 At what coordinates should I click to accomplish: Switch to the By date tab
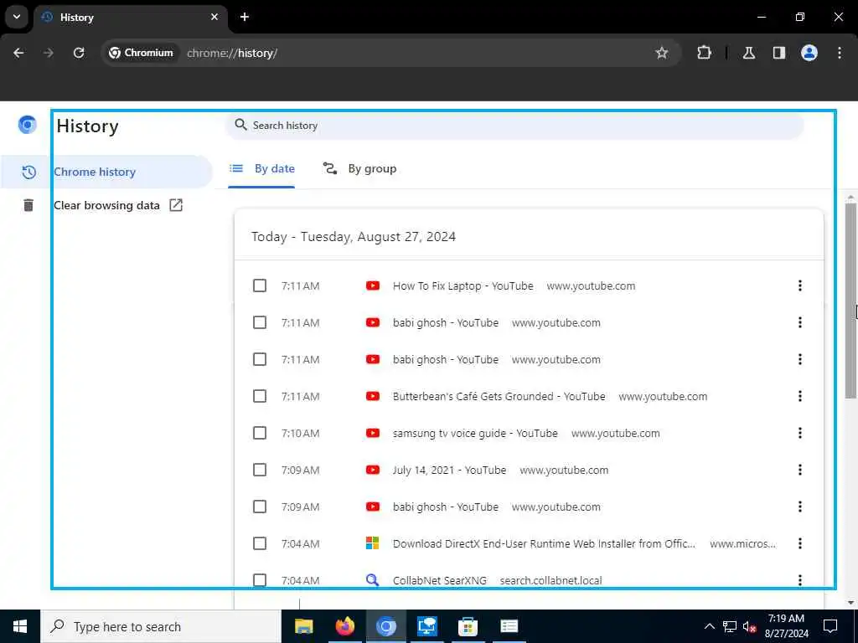[261, 168]
